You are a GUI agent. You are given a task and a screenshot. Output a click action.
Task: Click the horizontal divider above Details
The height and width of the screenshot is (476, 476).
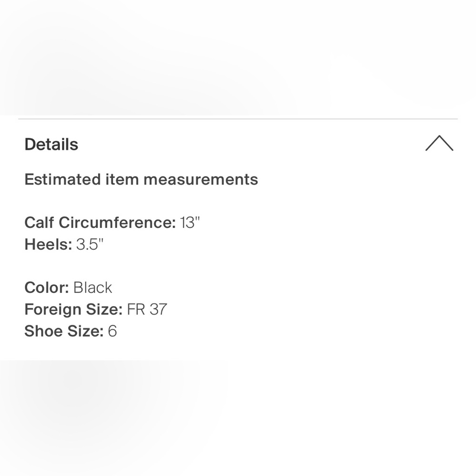click(x=238, y=119)
